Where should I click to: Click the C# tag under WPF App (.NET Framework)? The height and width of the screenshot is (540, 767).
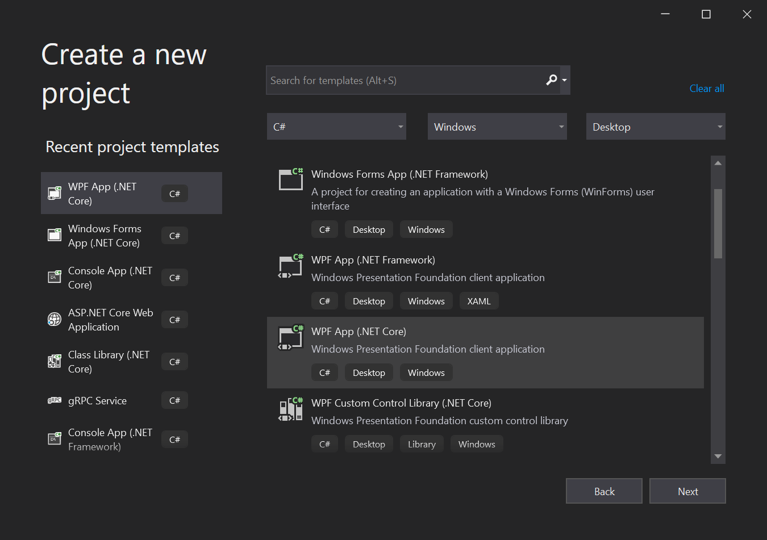(324, 301)
